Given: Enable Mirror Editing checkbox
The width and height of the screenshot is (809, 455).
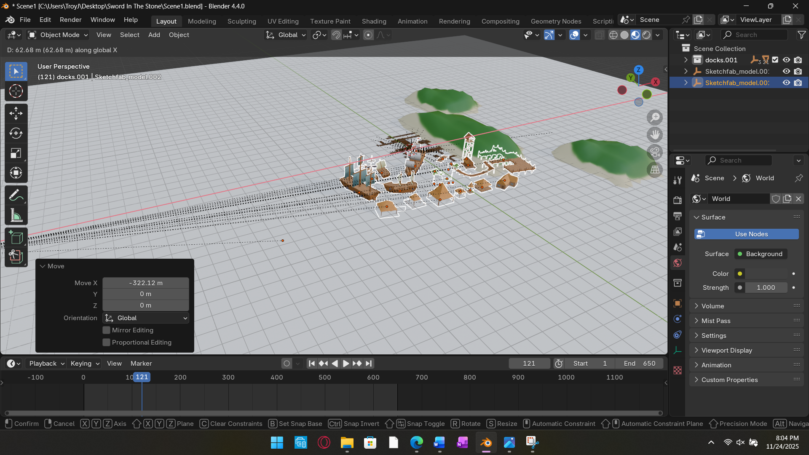Looking at the screenshot, I should [x=107, y=330].
